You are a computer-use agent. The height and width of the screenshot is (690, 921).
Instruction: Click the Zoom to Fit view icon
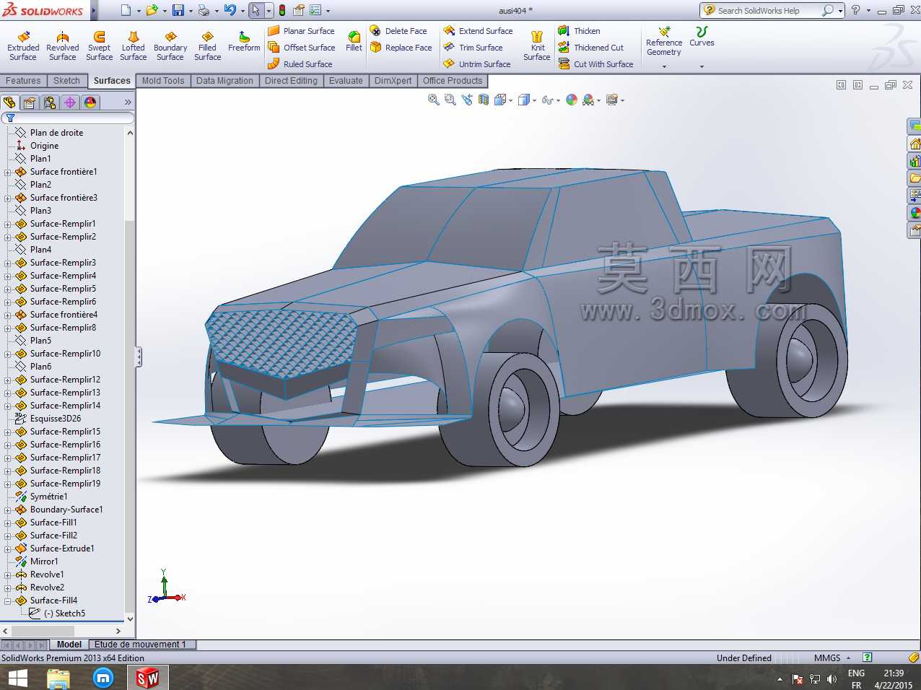coord(434,100)
